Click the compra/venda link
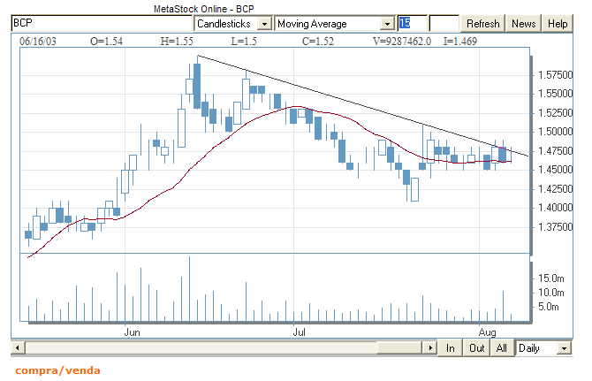This screenshot has width=592, height=381. pyautogui.click(x=57, y=370)
